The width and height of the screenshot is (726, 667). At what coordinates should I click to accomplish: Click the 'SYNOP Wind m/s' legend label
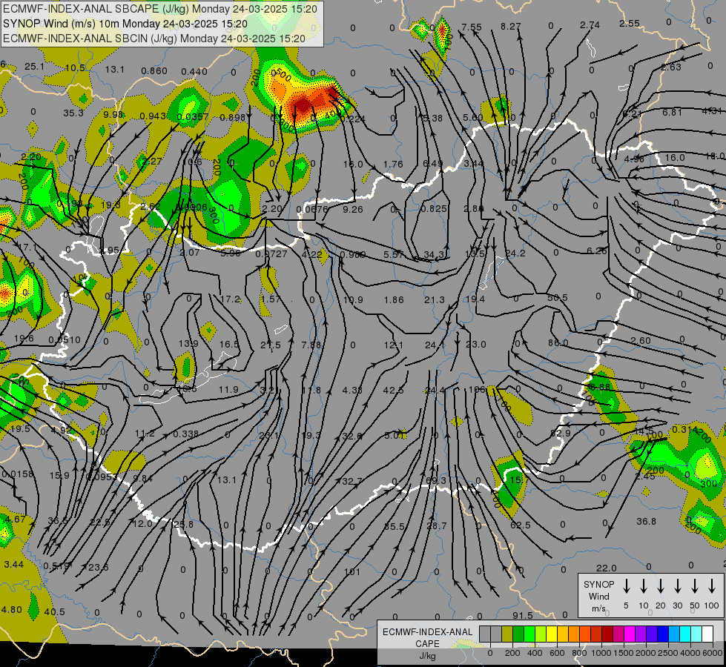598,596
